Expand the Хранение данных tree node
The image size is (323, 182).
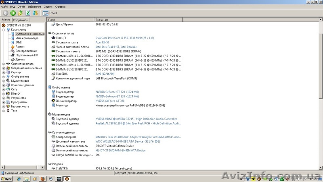tap(4, 85)
